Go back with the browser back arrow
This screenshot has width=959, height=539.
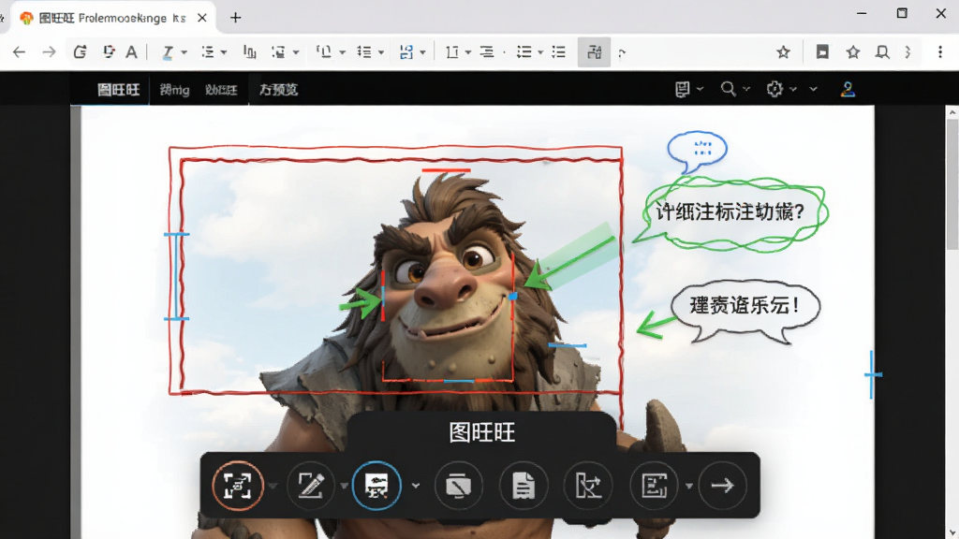(19, 52)
